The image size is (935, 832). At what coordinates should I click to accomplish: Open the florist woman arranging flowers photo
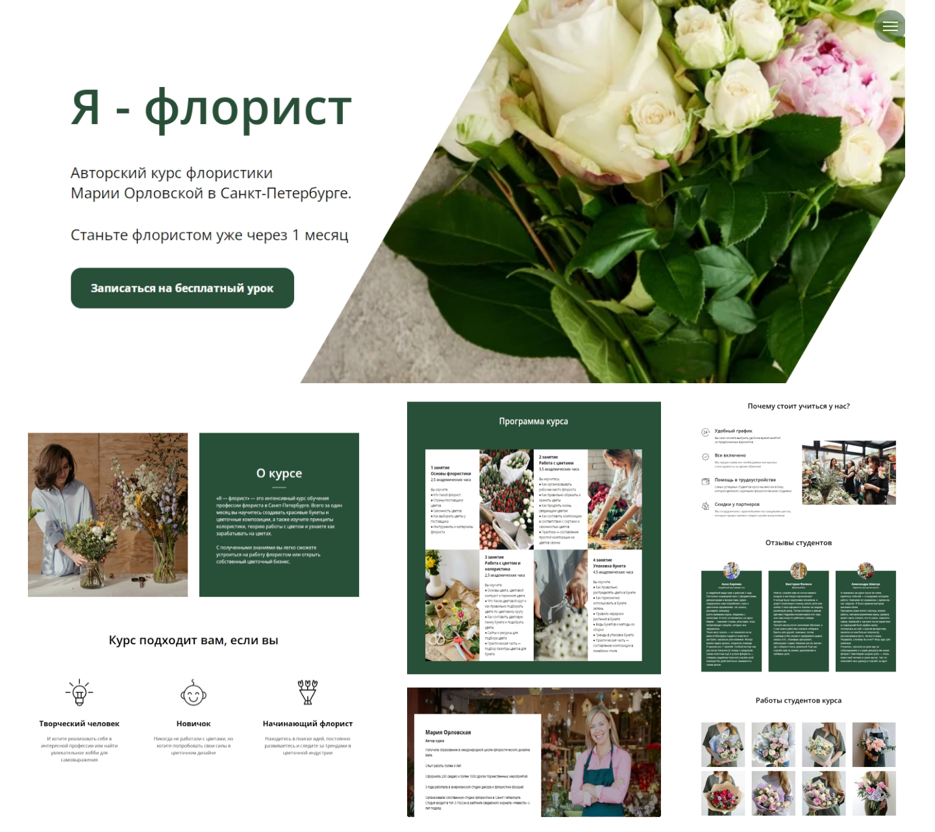[108, 515]
